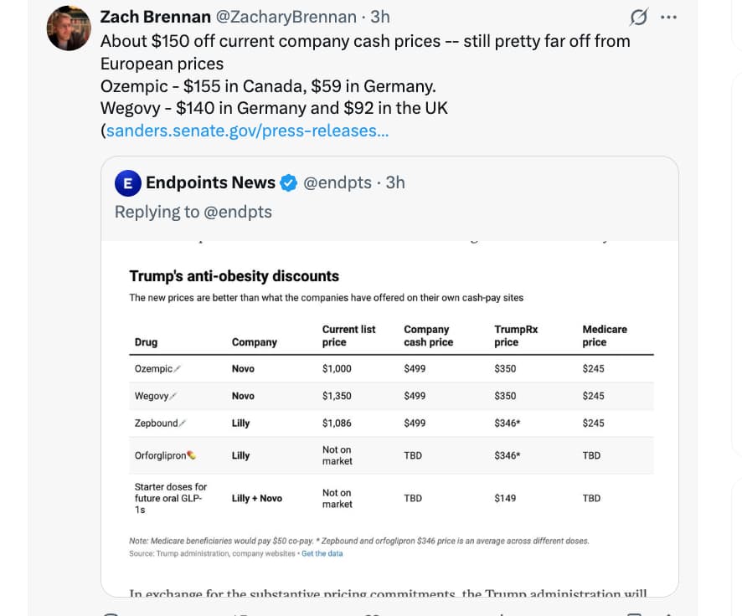The width and height of the screenshot is (742, 616).
Task: Open the sanders.senate.gov press release link
Action: 247,131
